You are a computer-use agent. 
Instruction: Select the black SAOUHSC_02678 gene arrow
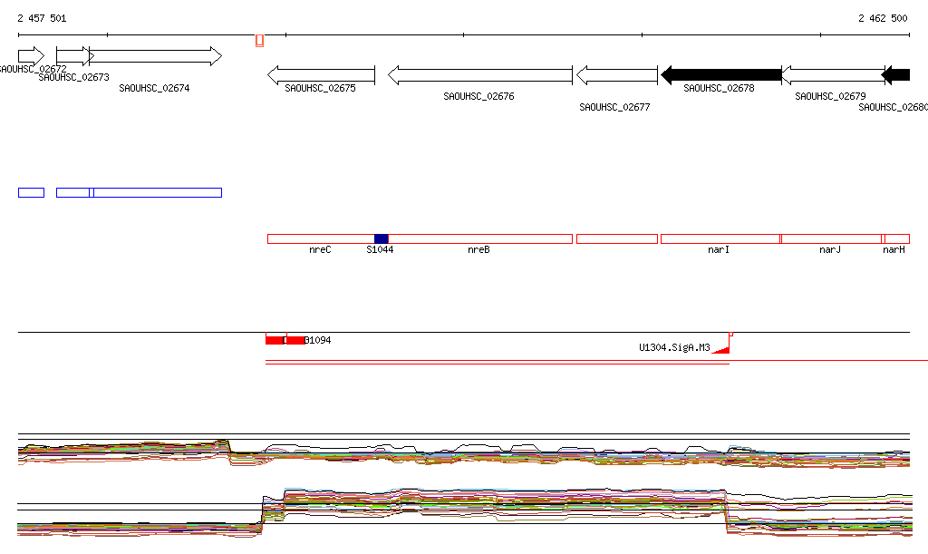click(721, 75)
